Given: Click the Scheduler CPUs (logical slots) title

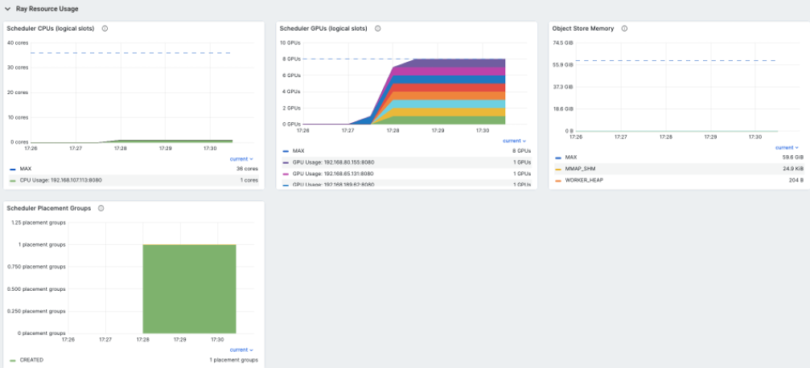Looking at the screenshot, I should coord(51,29).
